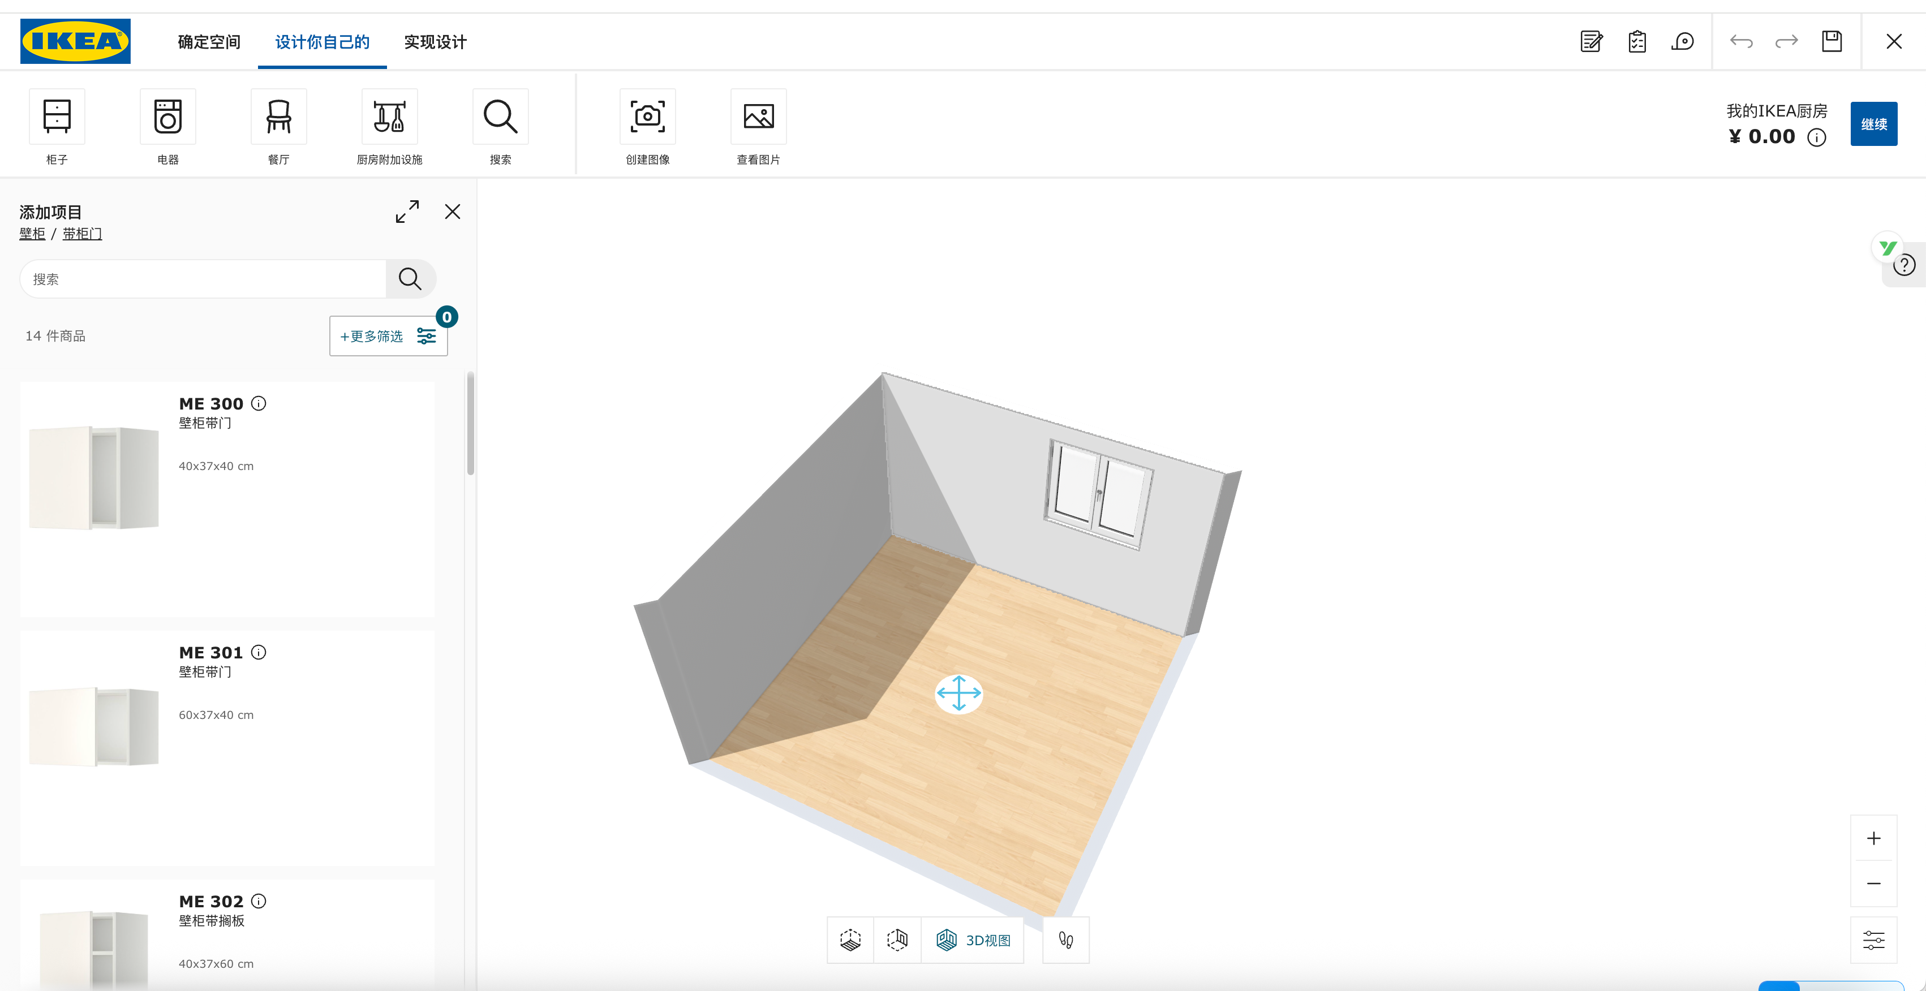This screenshot has height=991, width=1926.
Task: Click the 创建图像 camera icon
Action: coord(647,117)
